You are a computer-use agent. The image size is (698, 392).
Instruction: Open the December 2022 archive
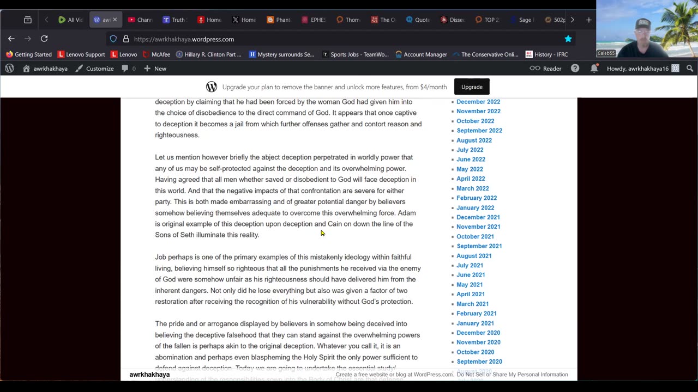coord(478,102)
